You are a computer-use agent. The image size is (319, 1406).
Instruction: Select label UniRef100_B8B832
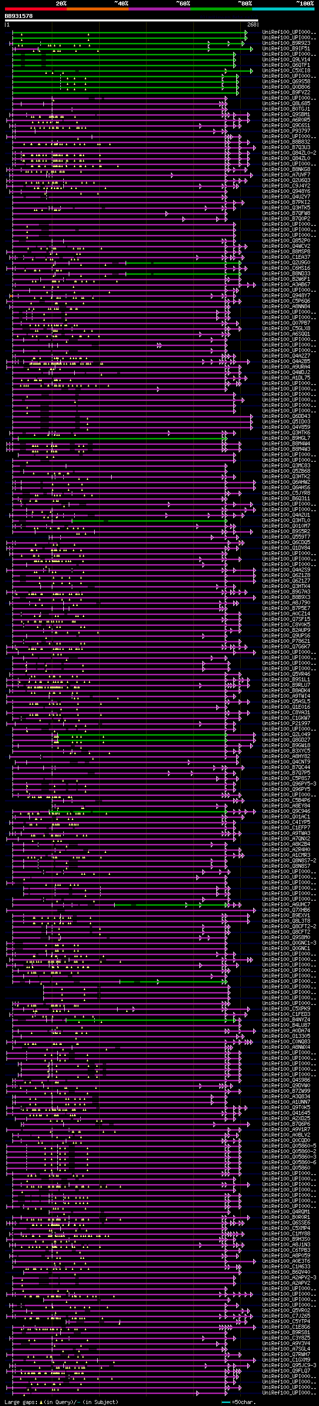tap(286, 142)
